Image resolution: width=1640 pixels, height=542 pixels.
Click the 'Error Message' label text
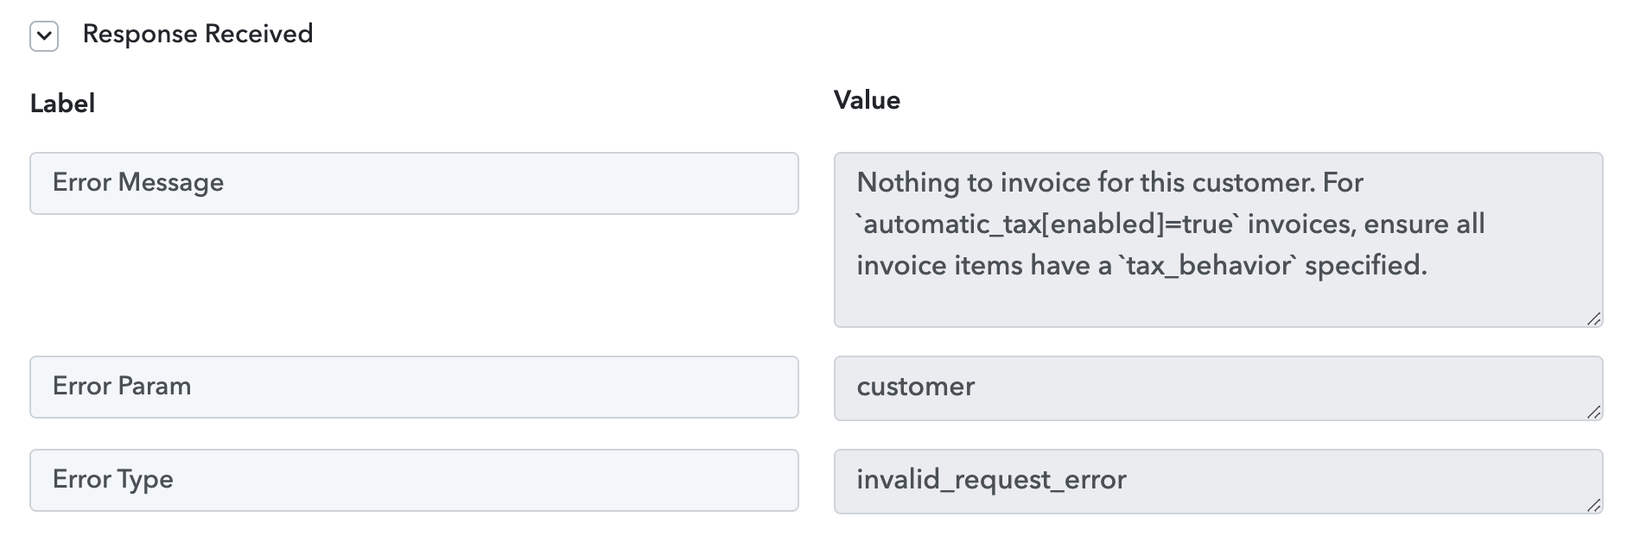coord(138,182)
